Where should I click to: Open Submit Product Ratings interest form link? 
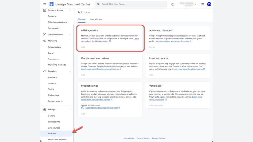click(x=101, y=108)
